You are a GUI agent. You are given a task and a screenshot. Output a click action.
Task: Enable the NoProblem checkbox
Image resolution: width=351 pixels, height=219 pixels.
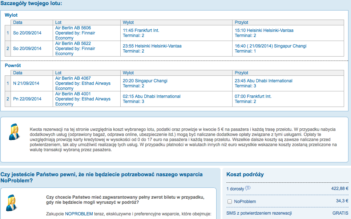[229, 202]
